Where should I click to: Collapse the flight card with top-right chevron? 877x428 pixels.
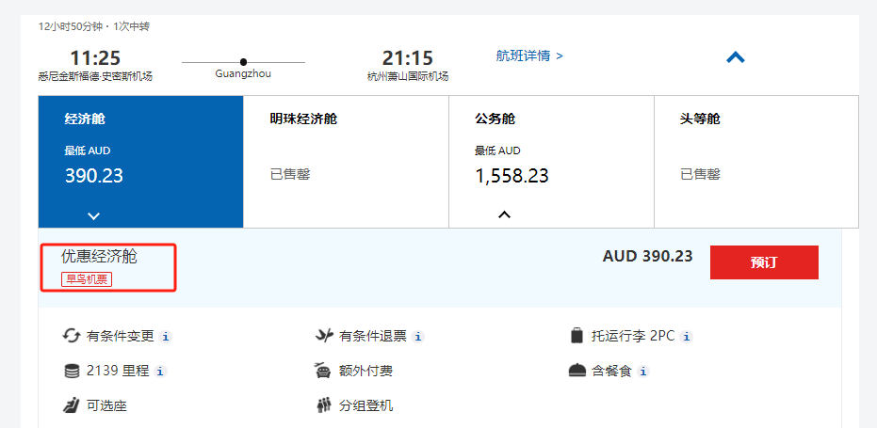736,57
